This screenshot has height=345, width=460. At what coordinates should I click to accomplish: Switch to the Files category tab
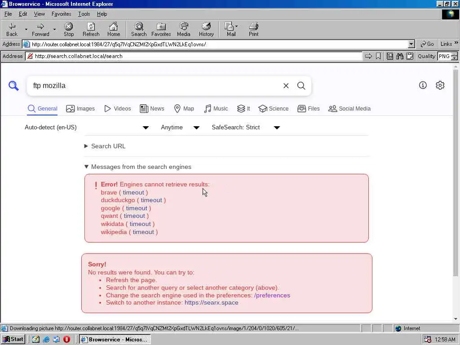(x=308, y=109)
